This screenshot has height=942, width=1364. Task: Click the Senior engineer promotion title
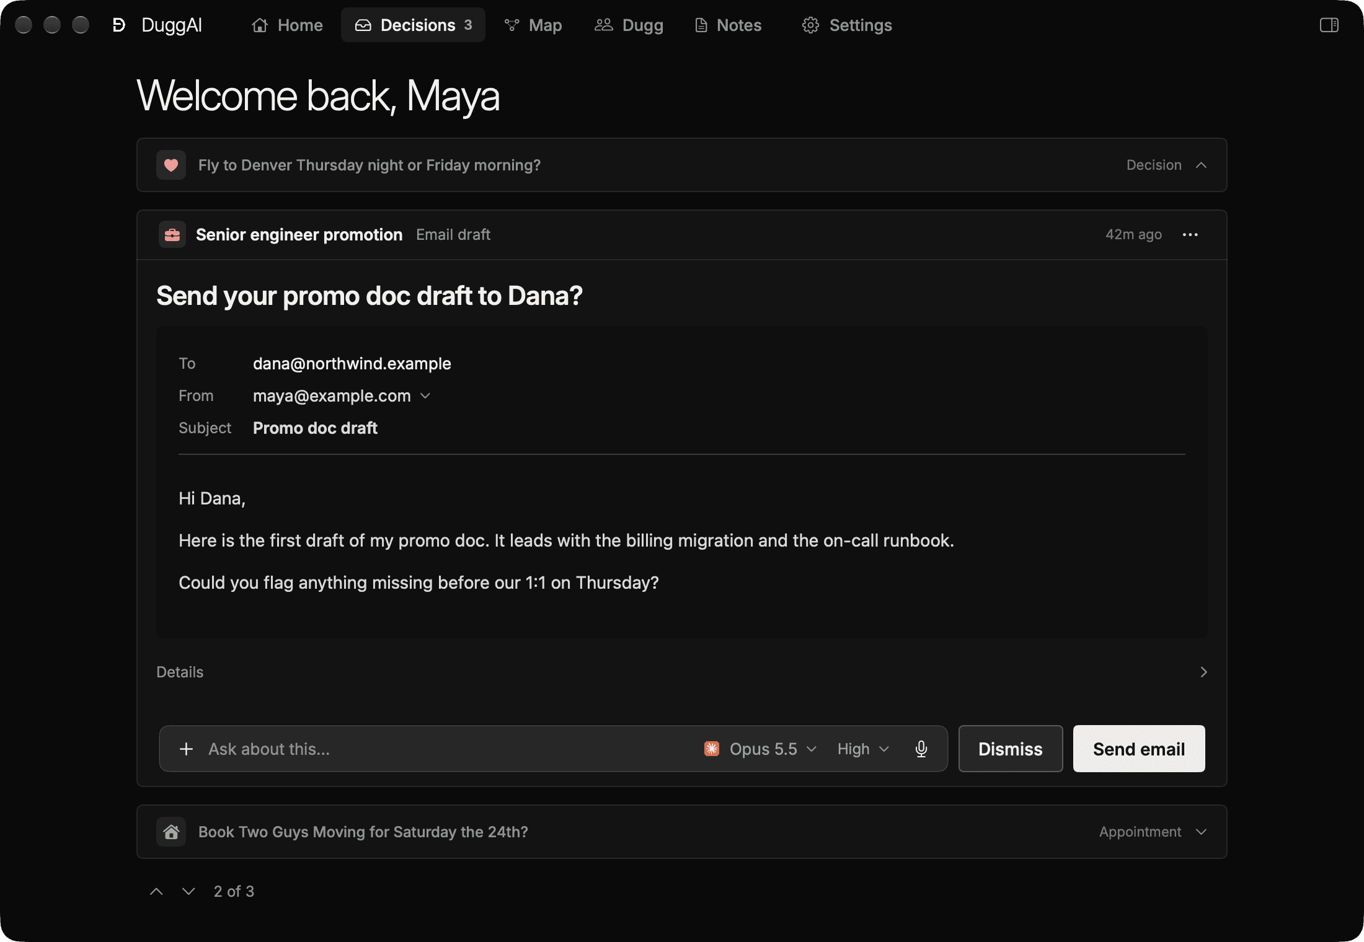(299, 234)
